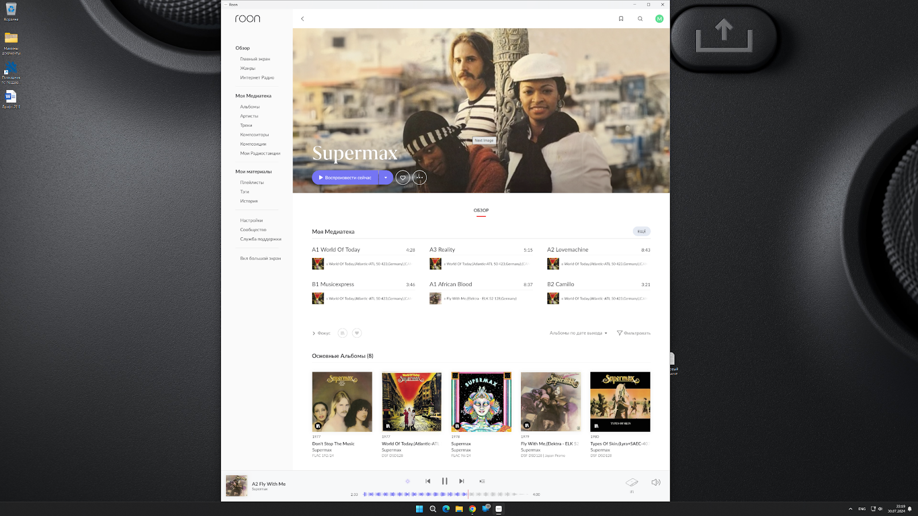Go back with the left arrow icon
The image size is (918, 516).
302,19
